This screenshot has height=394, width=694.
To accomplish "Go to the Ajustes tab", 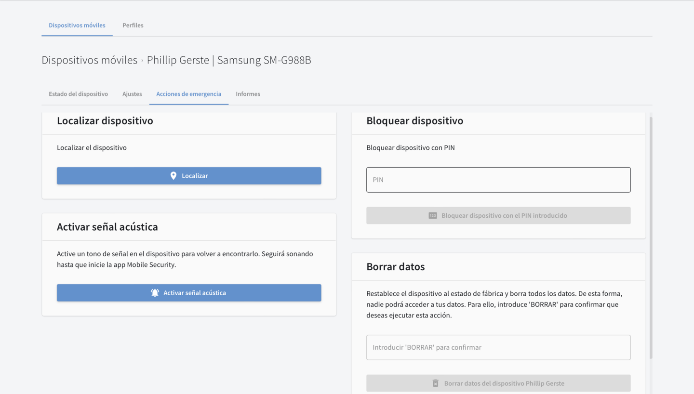I will [132, 94].
